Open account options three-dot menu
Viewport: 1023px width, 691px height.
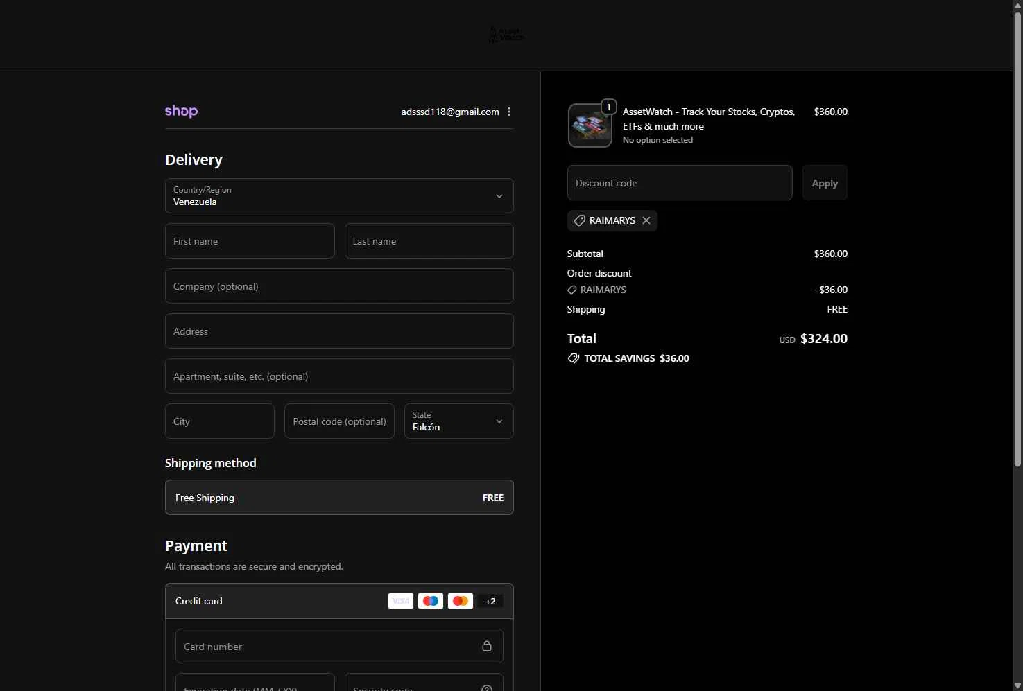(509, 112)
